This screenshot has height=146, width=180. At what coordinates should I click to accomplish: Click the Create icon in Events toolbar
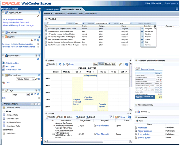tap(47, 64)
